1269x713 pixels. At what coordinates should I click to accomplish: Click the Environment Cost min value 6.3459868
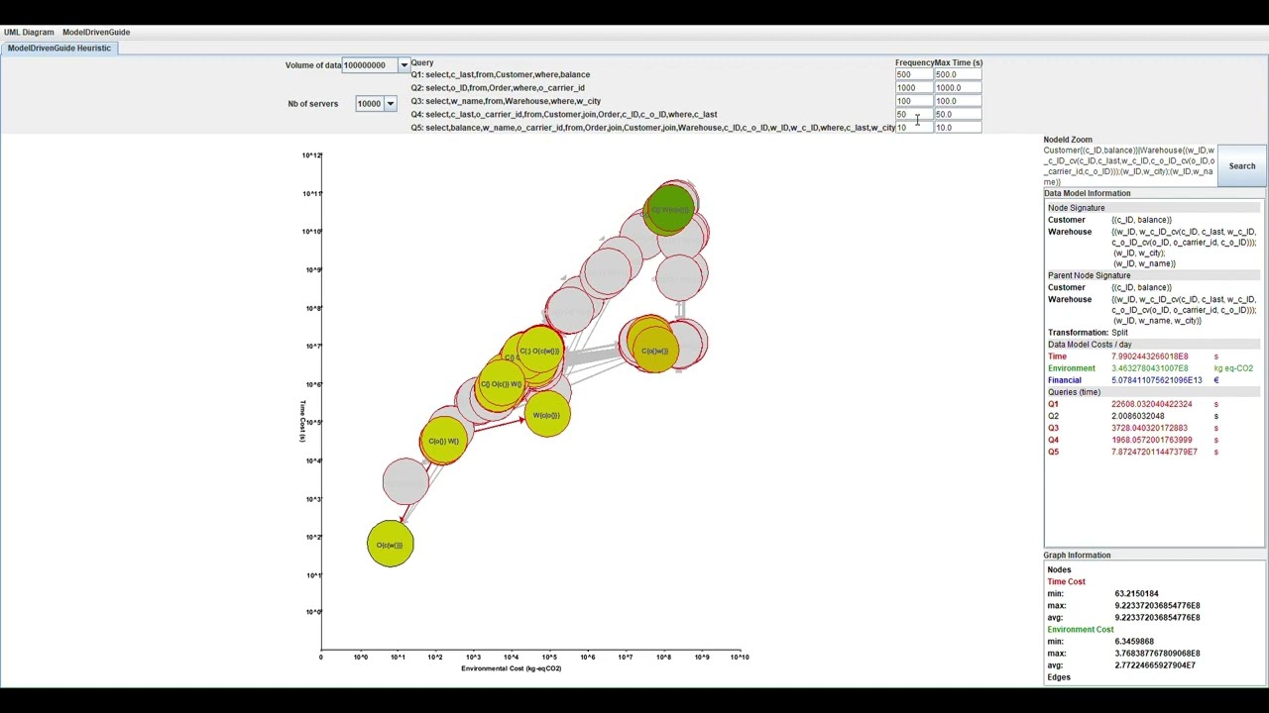(x=1134, y=642)
